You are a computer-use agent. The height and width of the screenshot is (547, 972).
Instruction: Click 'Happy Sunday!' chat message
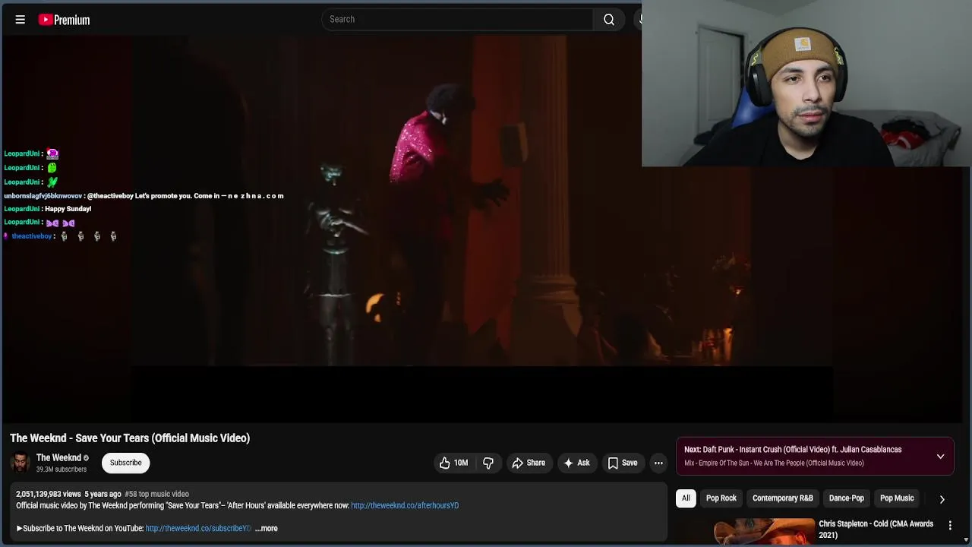coord(68,209)
